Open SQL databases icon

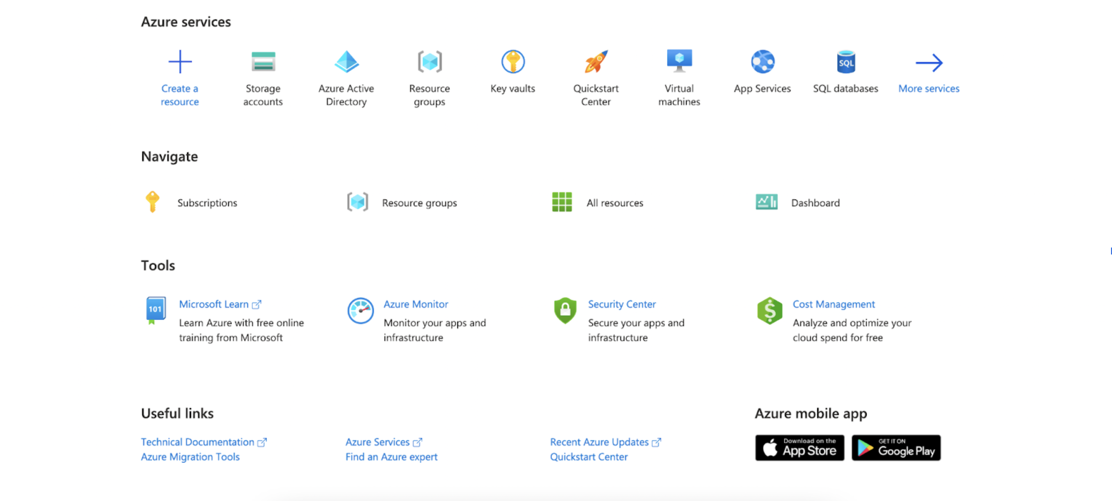(846, 62)
